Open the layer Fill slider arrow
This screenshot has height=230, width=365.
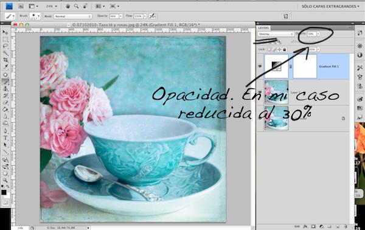click(x=318, y=49)
